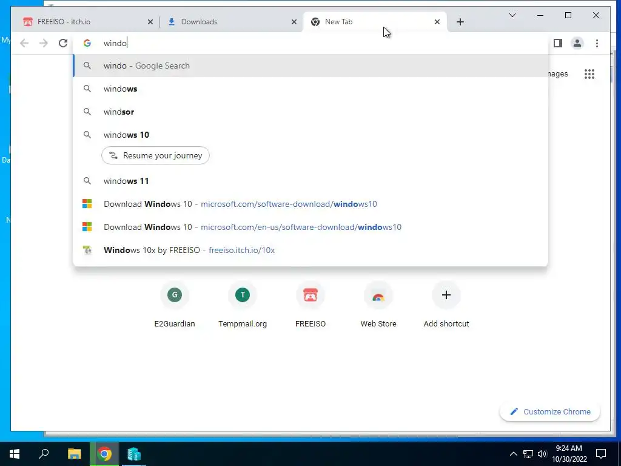This screenshot has width=621, height=466.
Task: Click the Microsoft logo on the software-download/windows10 row
Action: pyautogui.click(x=87, y=204)
